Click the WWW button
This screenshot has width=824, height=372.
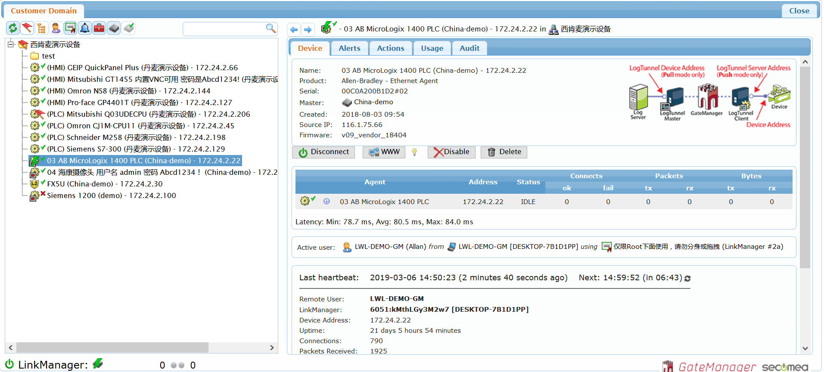click(x=384, y=152)
